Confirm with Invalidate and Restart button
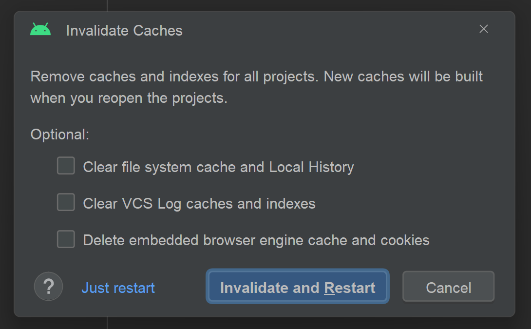Screen dimensions: 531x329 point(298,286)
